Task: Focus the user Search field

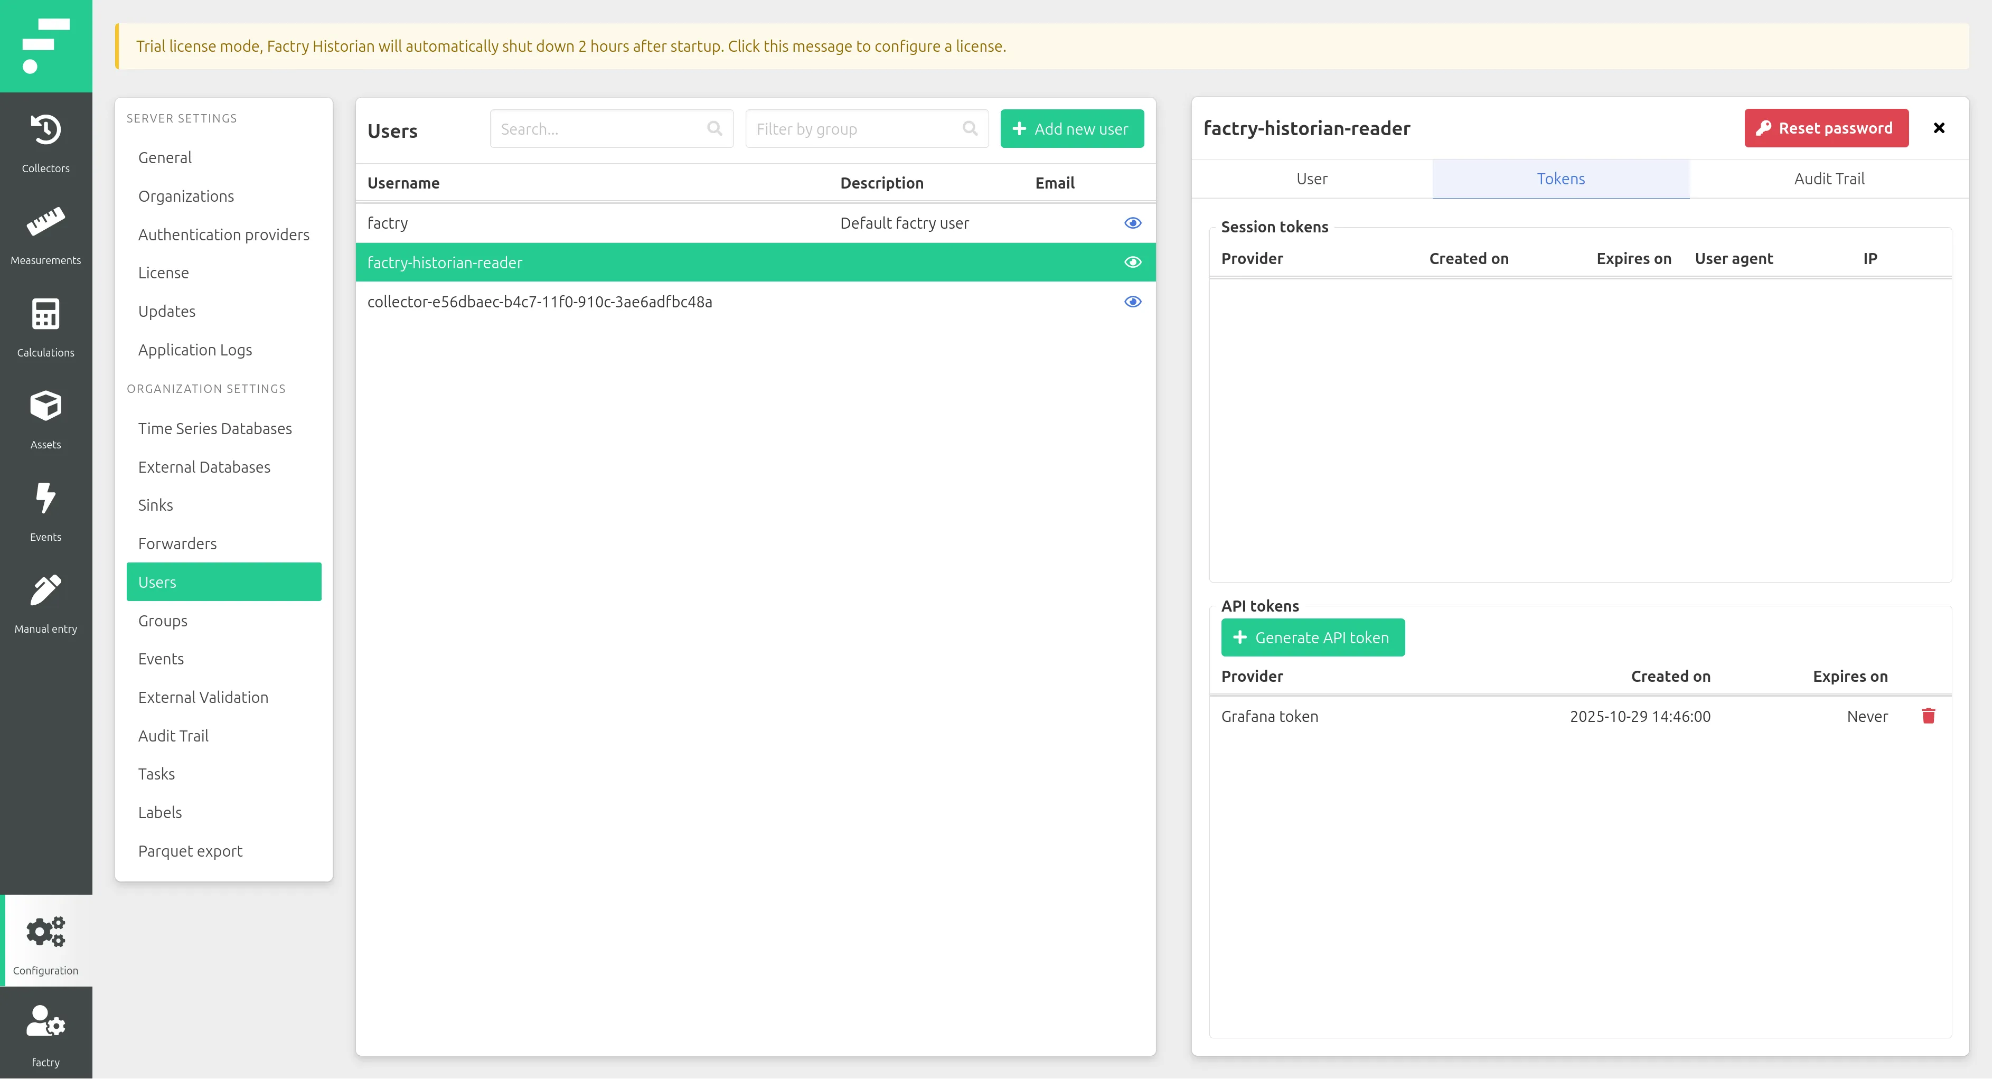Action: click(611, 128)
